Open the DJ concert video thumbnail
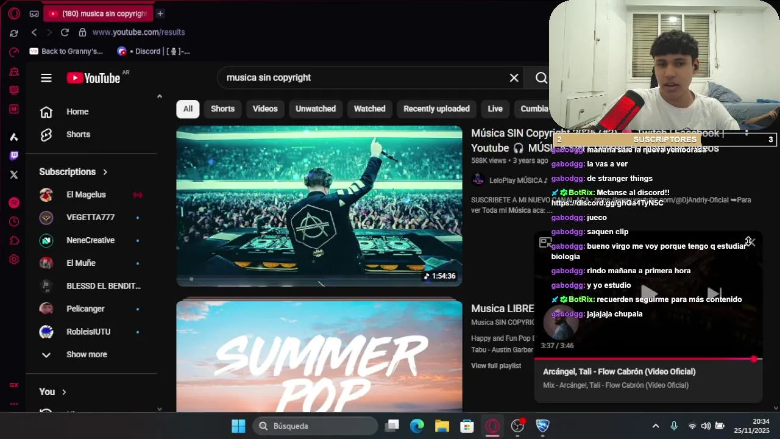Screen dimensions: 780x439 coord(319,206)
